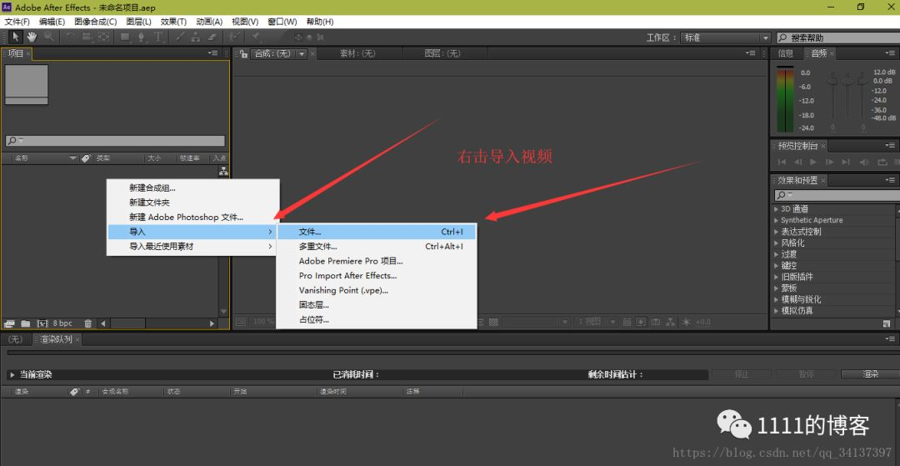The height and width of the screenshot is (466, 900).
Task: Click the new composition icon in Project panel
Action: [42, 323]
